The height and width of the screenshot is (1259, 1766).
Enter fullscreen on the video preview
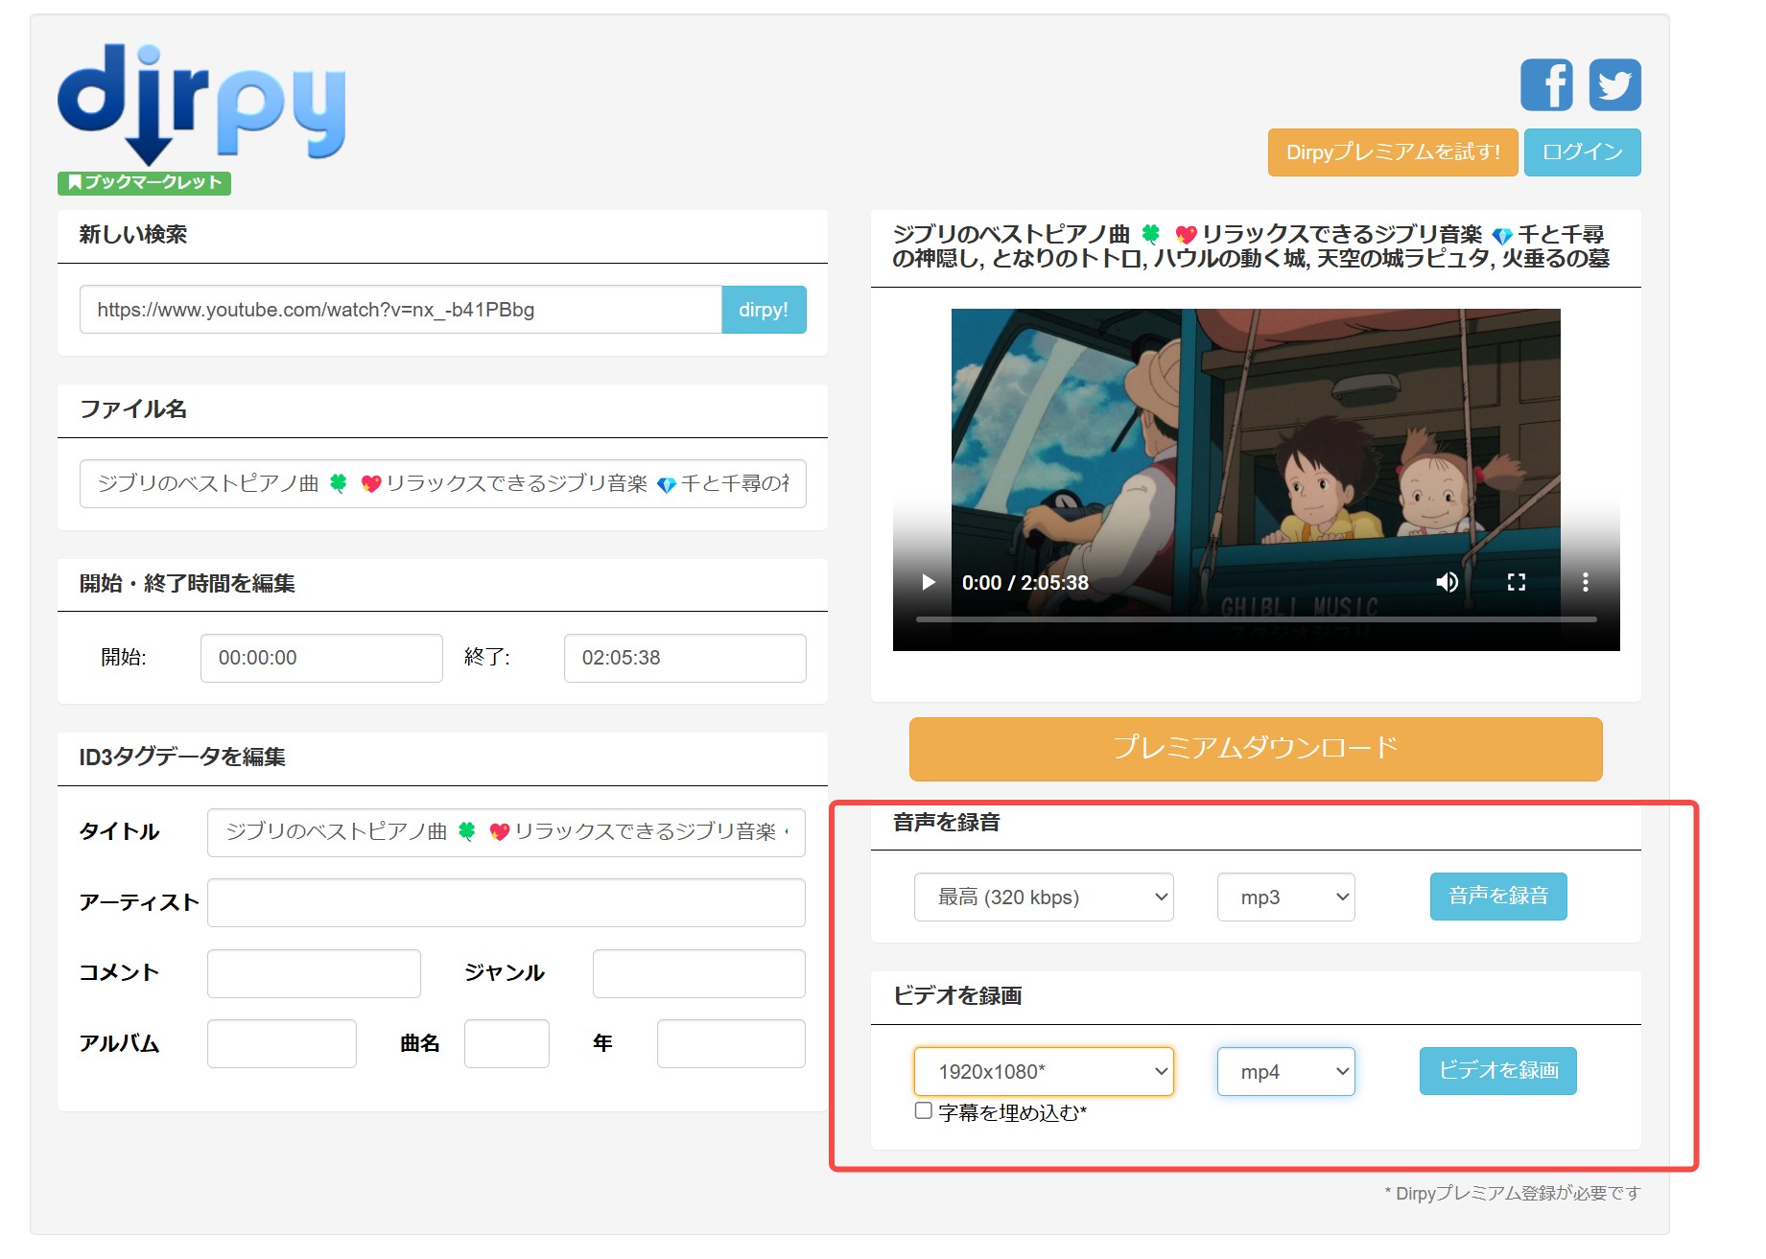[1516, 582]
